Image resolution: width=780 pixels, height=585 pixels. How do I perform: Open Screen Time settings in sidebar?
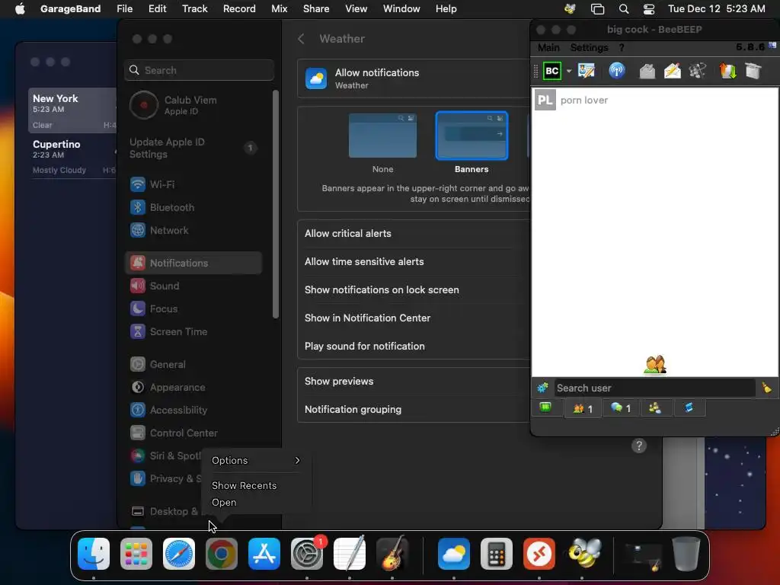pyautogui.click(x=194, y=332)
